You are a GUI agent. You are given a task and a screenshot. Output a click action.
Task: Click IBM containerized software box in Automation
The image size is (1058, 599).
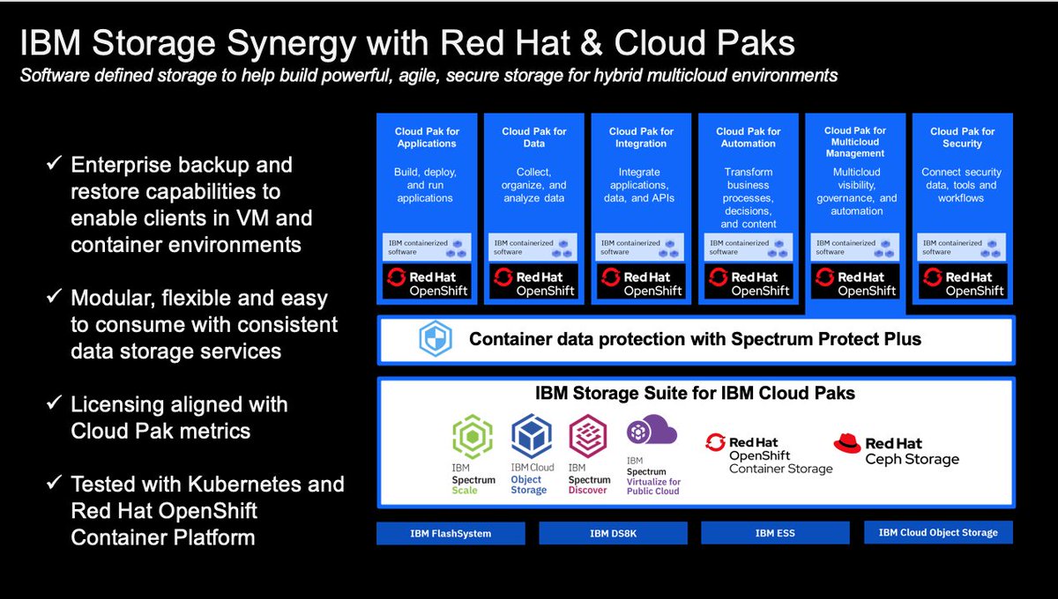(749, 247)
